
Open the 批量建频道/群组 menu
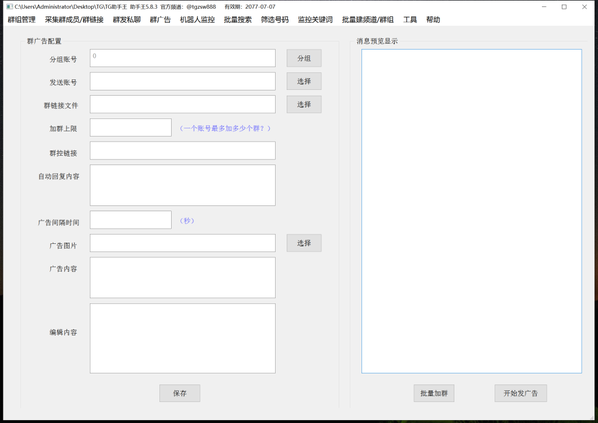click(x=368, y=20)
